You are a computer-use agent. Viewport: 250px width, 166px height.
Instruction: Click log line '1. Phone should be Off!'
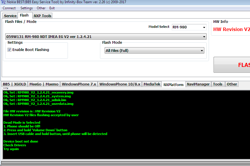point(22,126)
